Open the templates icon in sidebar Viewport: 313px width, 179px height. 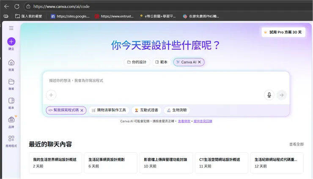11,100
